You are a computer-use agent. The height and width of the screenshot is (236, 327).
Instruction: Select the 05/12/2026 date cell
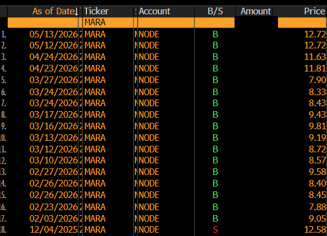(x=53, y=45)
